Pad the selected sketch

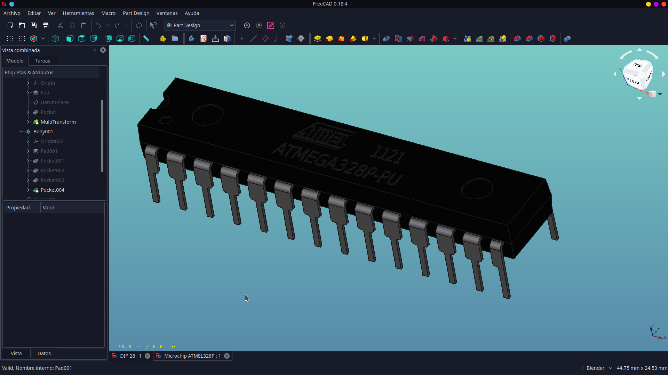[x=318, y=39]
